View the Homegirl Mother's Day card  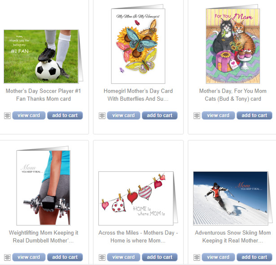(x=123, y=115)
